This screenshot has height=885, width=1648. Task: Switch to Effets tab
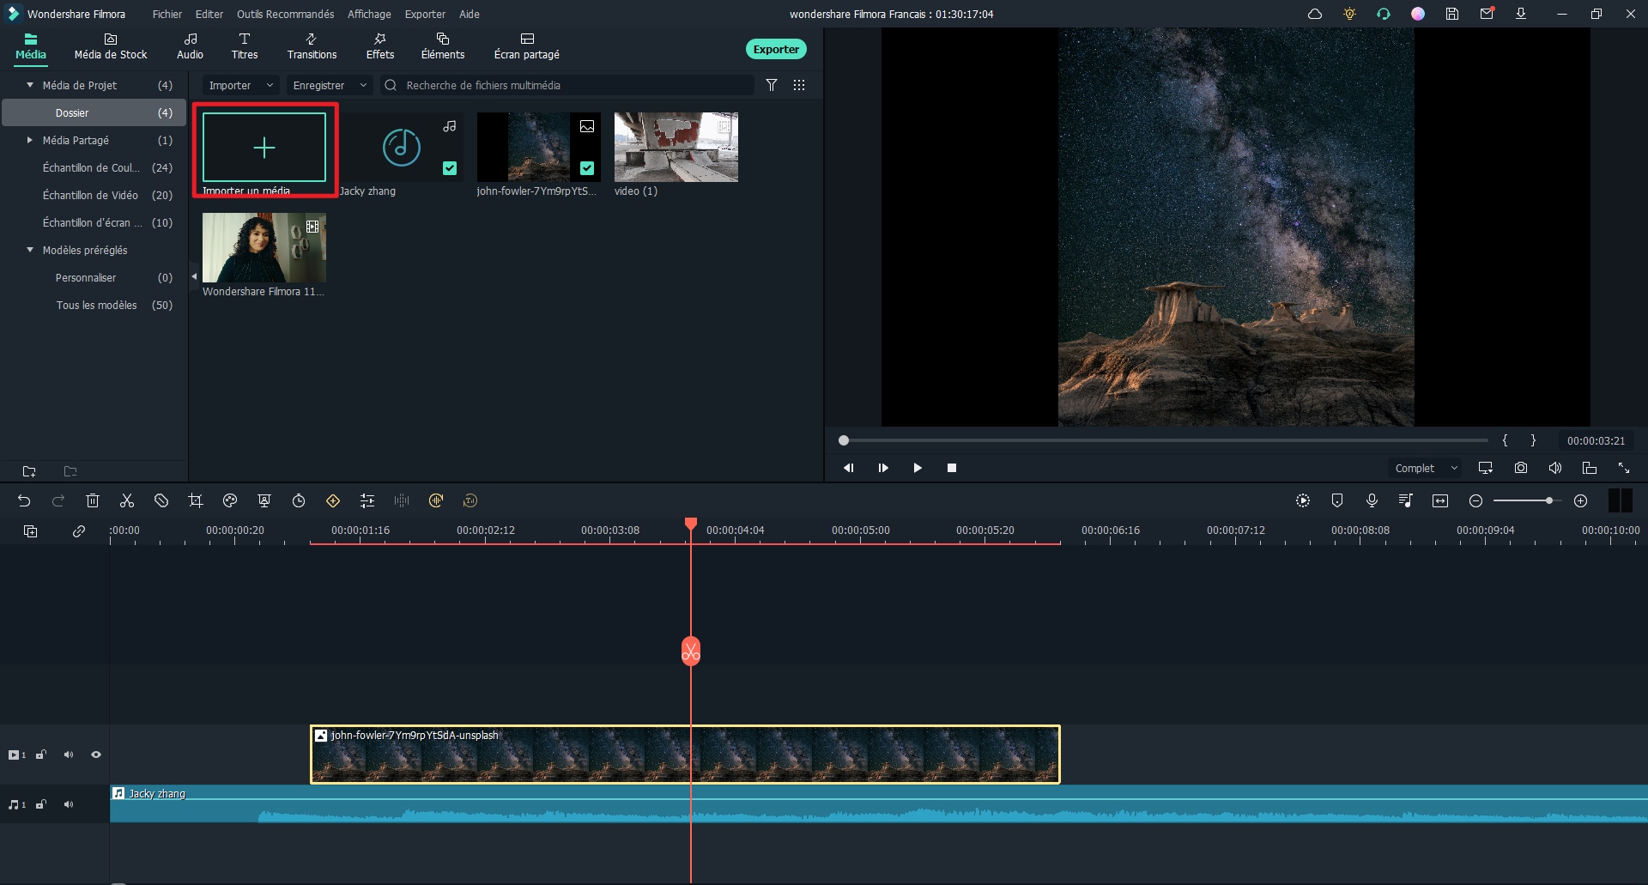[x=380, y=46]
